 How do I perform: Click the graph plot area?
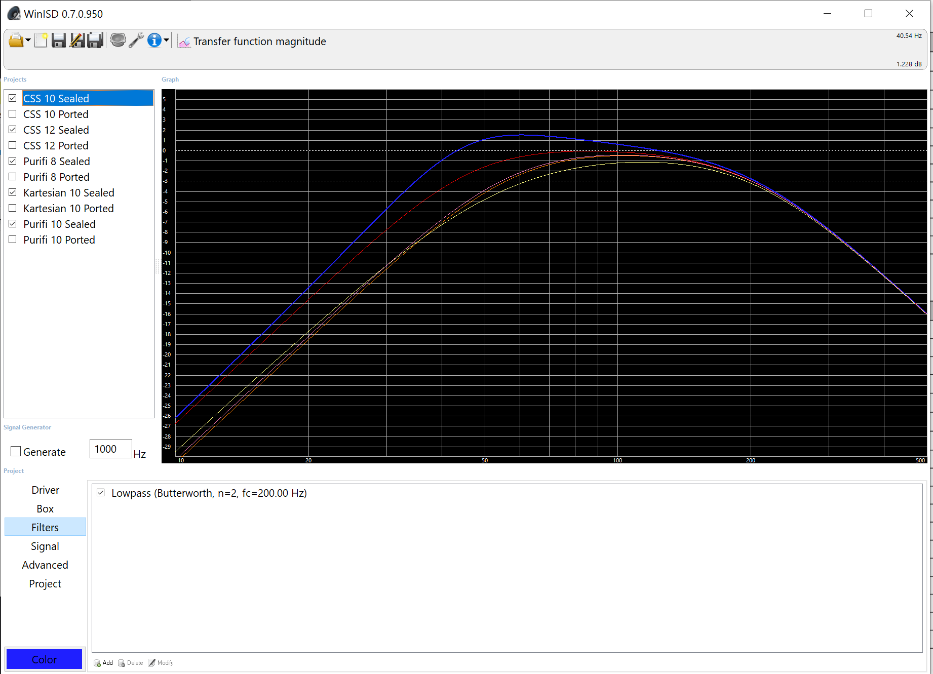tap(551, 273)
